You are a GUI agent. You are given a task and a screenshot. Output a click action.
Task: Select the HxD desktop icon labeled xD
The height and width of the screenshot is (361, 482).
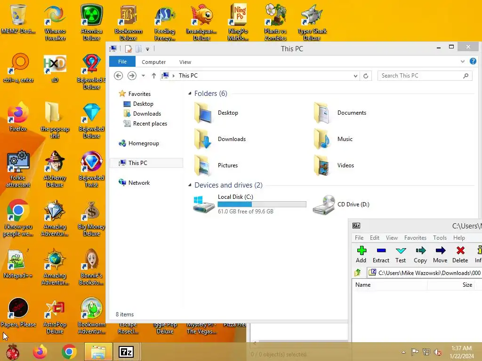(x=55, y=68)
